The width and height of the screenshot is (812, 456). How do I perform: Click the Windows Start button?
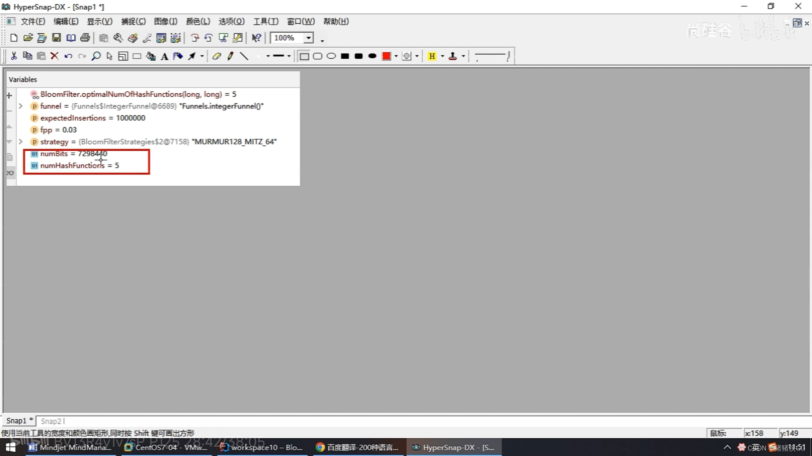click(x=11, y=447)
